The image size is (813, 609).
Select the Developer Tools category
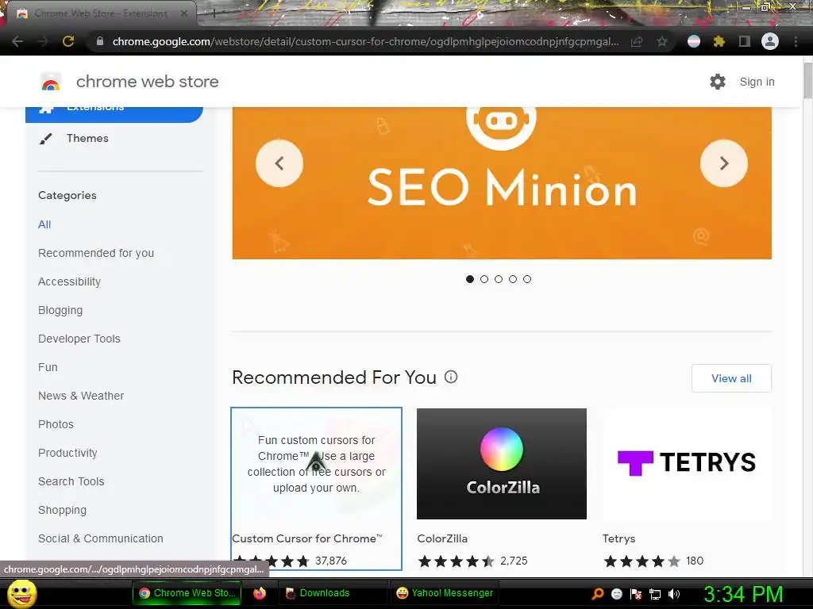79,339
